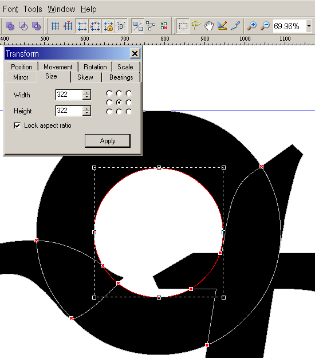Select the bottom-right anchor radio button
315x358 pixels.
[129, 112]
